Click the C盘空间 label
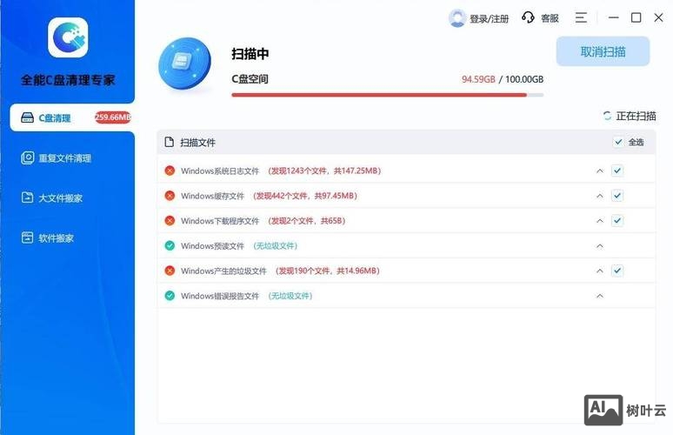The width and height of the screenshot is (673, 435). click(x=250, y=79)
